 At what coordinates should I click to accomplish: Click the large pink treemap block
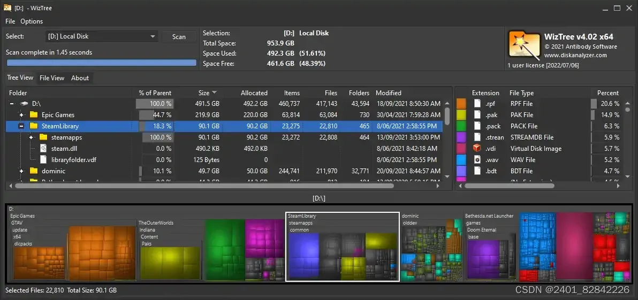point(574,247)
